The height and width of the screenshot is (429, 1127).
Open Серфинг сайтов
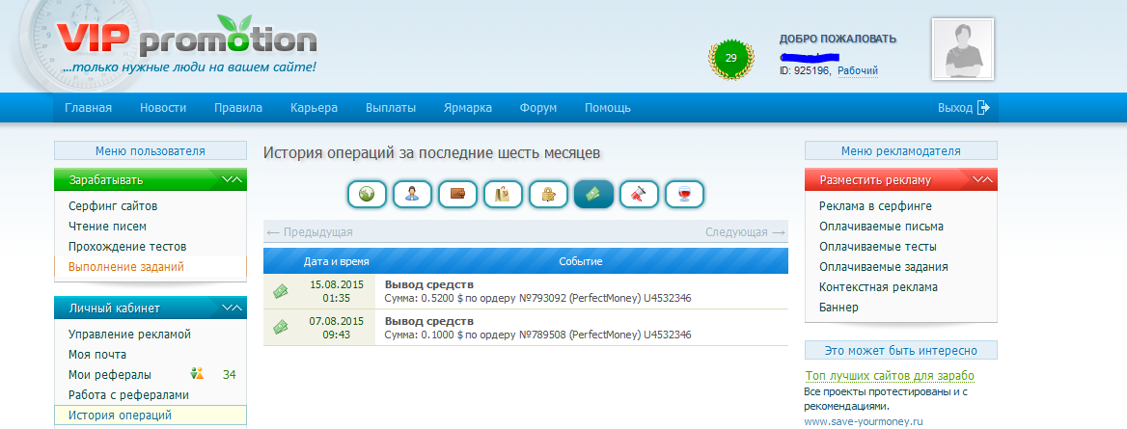[113, 206]
